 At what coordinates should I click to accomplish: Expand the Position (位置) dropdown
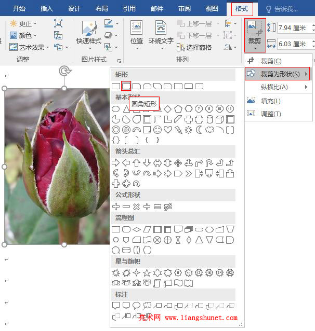(x=137, y=35)
